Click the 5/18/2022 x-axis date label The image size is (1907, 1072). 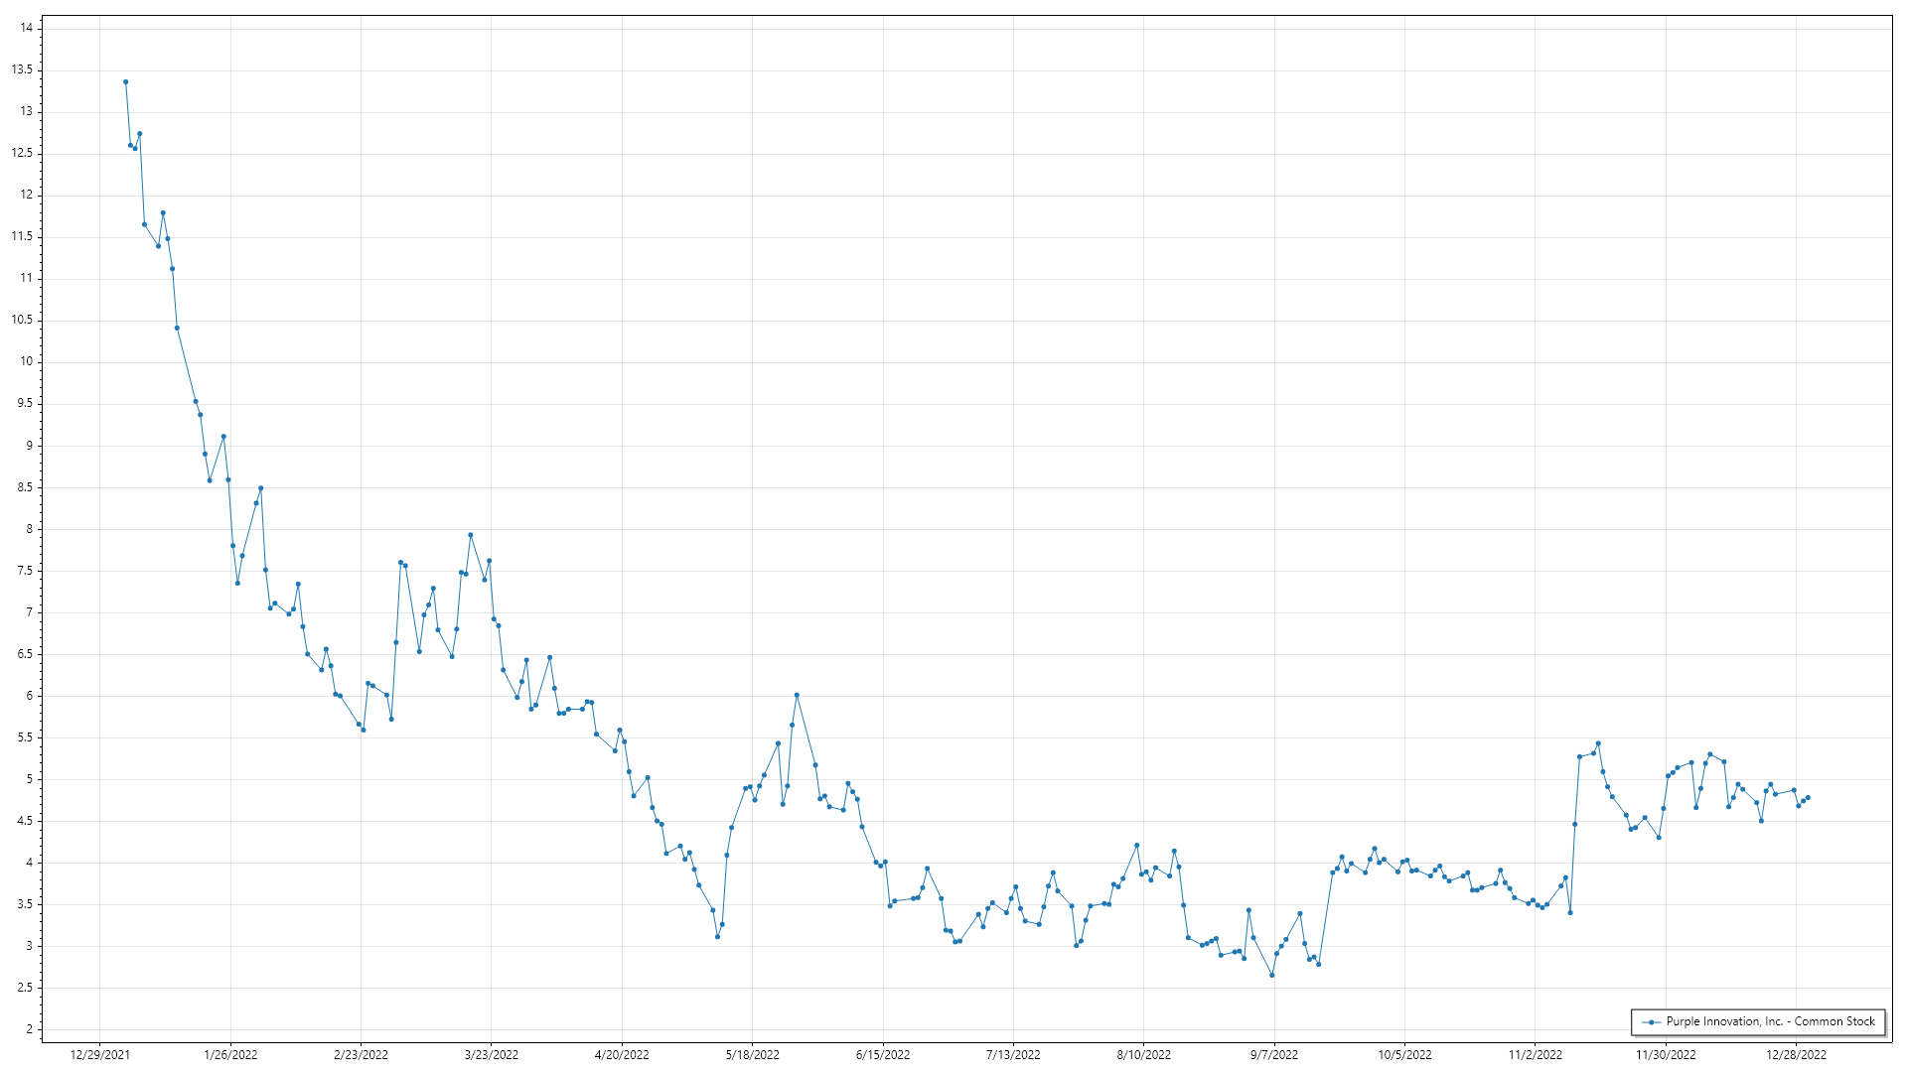[x=752, y=1055]
